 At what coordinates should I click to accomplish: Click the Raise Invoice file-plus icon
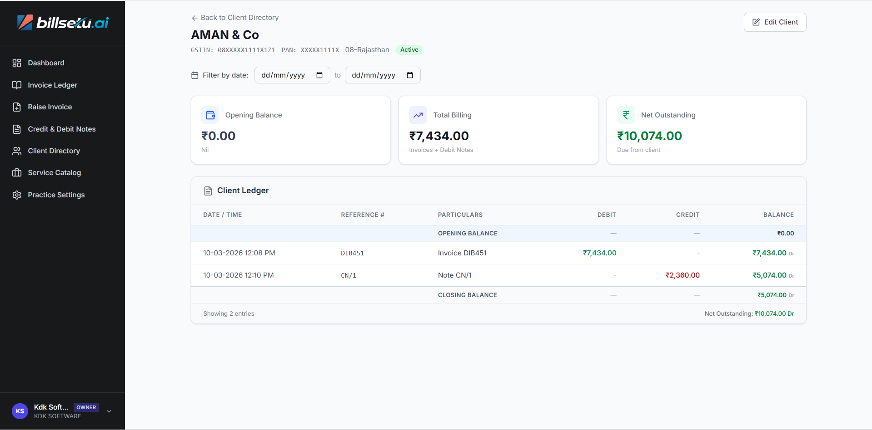[17, 107]
